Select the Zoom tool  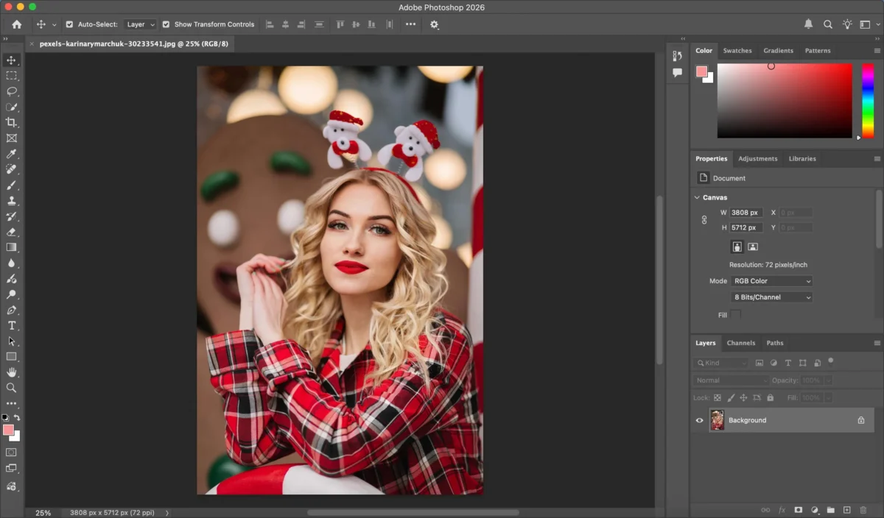[x=11, y=388]
